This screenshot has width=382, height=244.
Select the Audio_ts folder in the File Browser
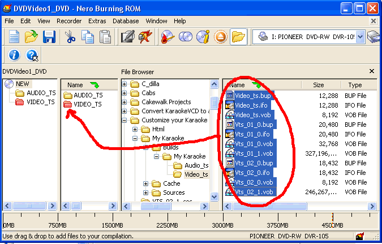pos(196,165)
